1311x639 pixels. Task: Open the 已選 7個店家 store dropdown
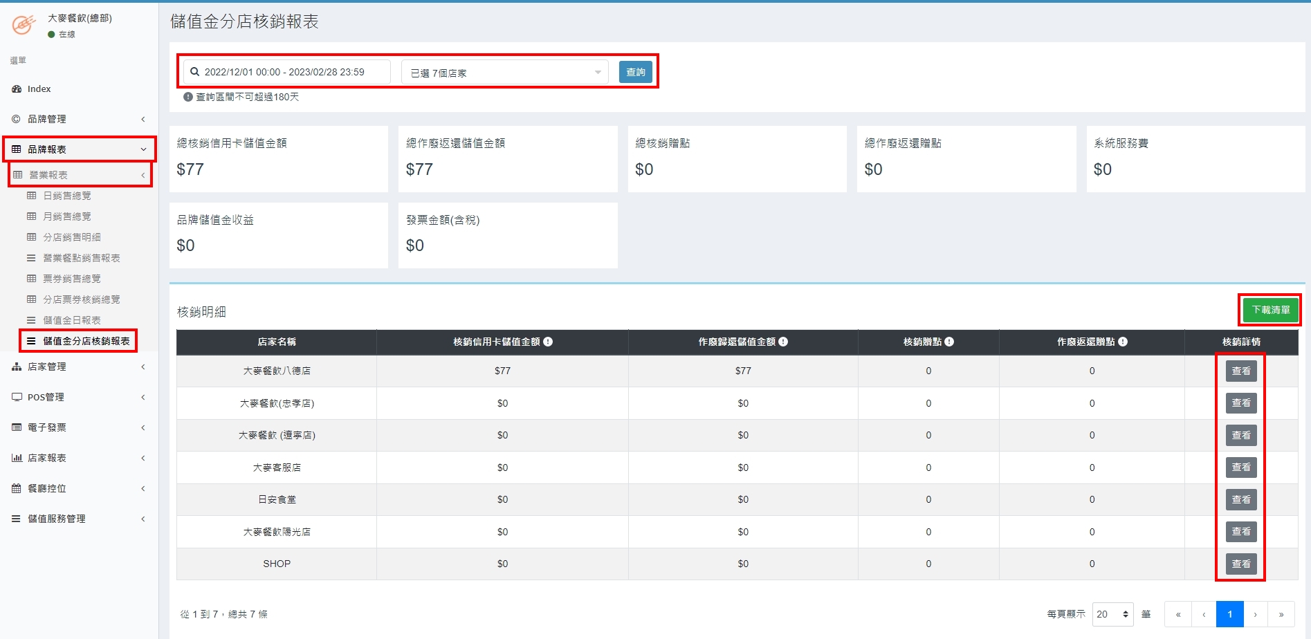504,73
